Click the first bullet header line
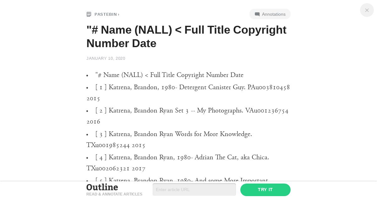This screenshot has width=377, height=198. [169, 75]
